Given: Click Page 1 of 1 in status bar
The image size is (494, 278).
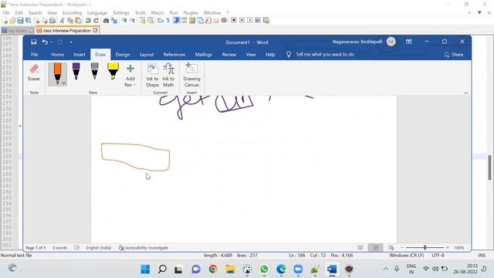Looking at the screenshot, I should [36, 248].
